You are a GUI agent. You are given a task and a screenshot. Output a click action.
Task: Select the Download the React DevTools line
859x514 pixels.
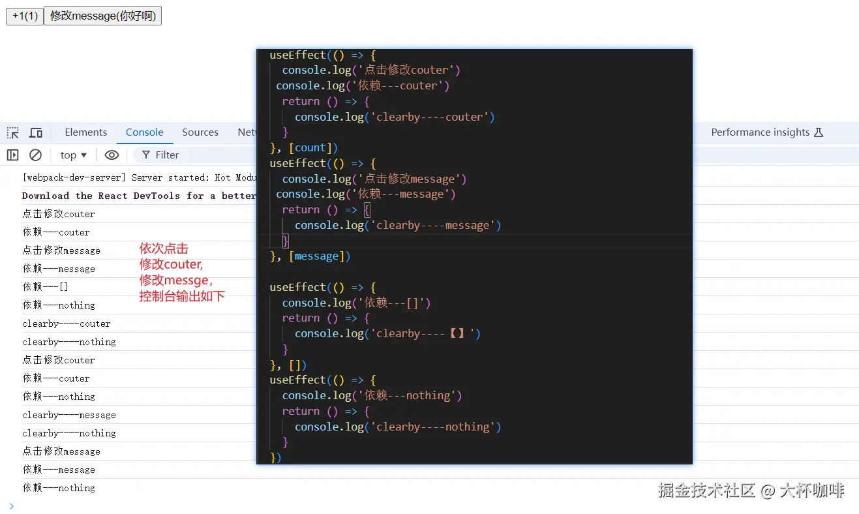pos(140,196)
